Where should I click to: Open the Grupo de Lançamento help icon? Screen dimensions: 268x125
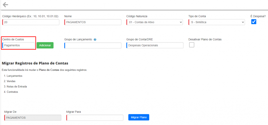[95, 40]
